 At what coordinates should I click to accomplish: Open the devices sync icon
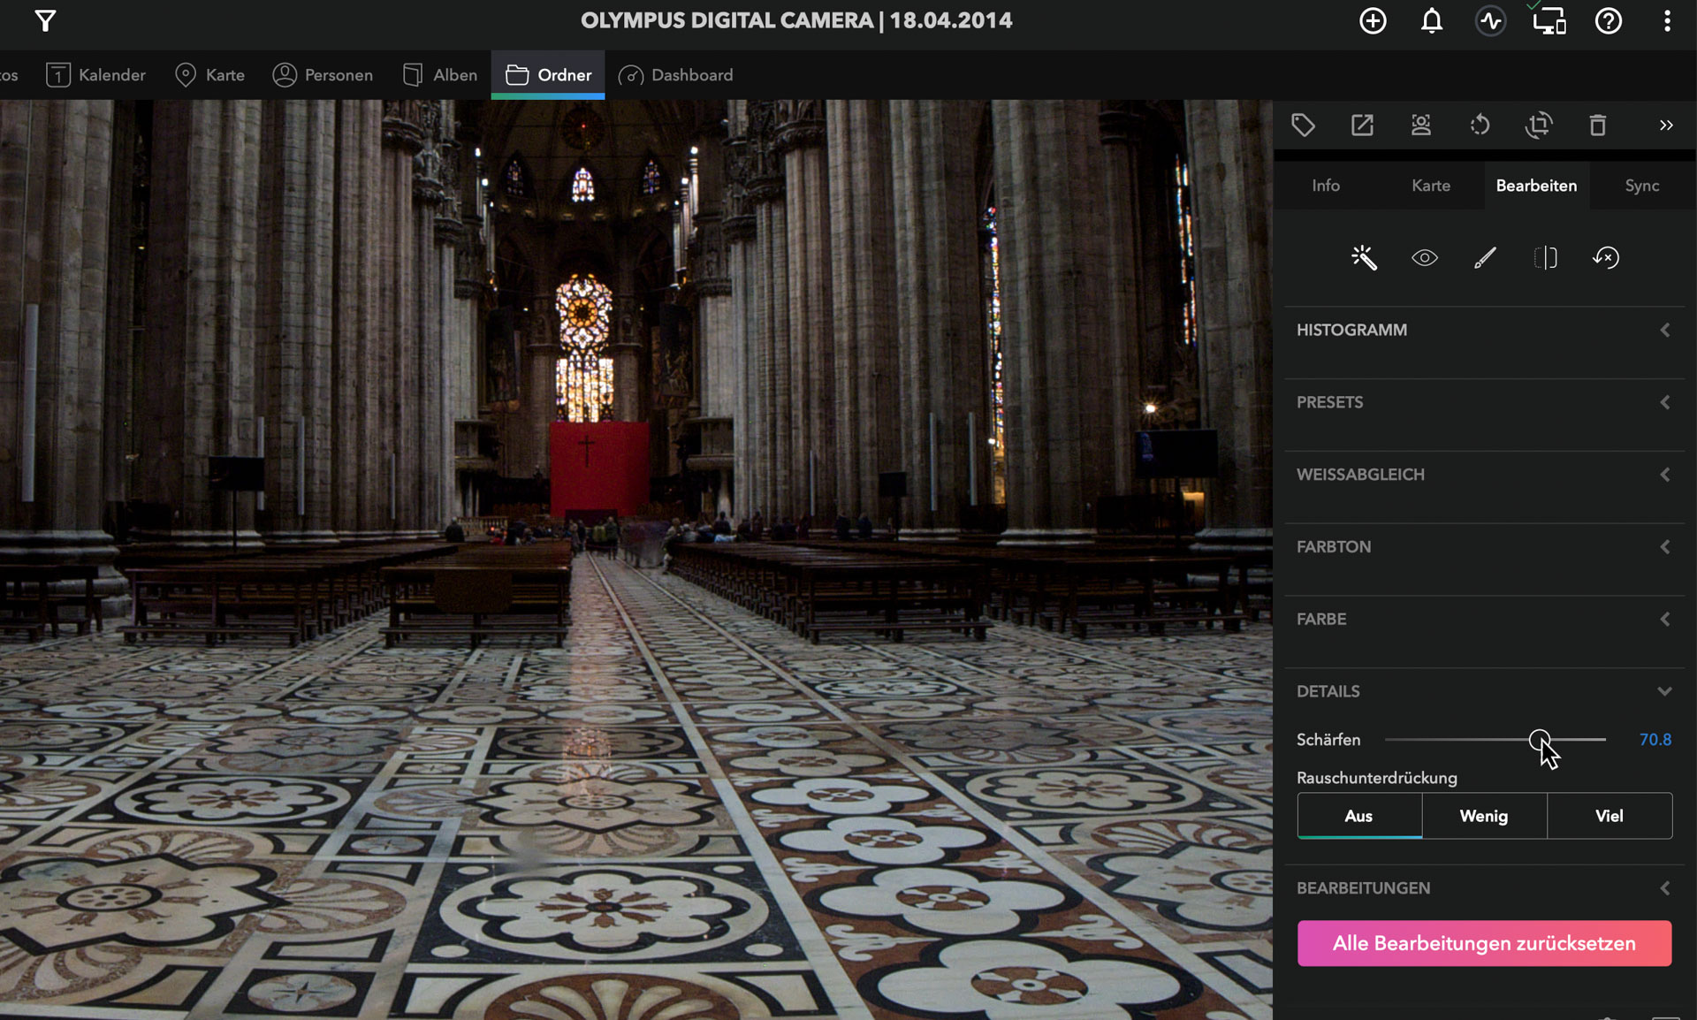[1549, 20]
